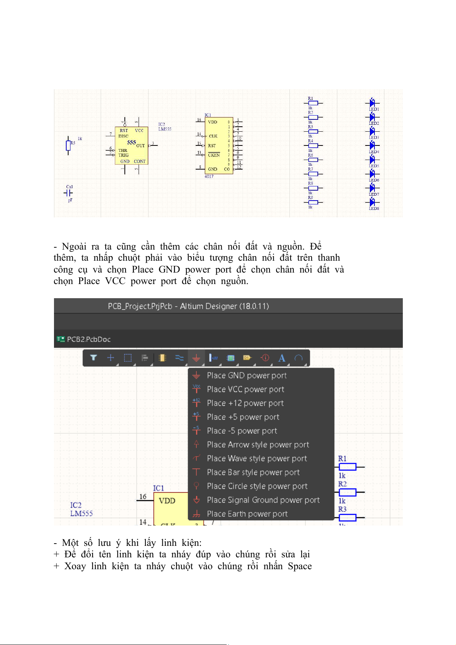
Task: Click the Selection Filter funnel icon
Action: pyautogui.click(x=93, y=358)
